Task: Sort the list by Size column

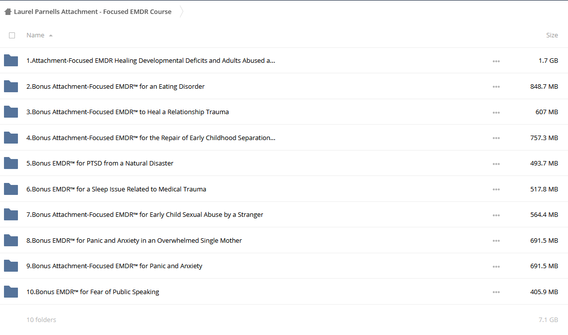Action: [x=552, y=35]
